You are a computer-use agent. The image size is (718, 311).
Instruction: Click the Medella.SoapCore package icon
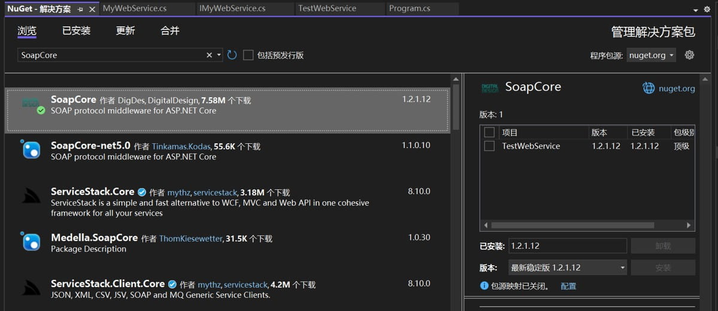pos(31,241)
